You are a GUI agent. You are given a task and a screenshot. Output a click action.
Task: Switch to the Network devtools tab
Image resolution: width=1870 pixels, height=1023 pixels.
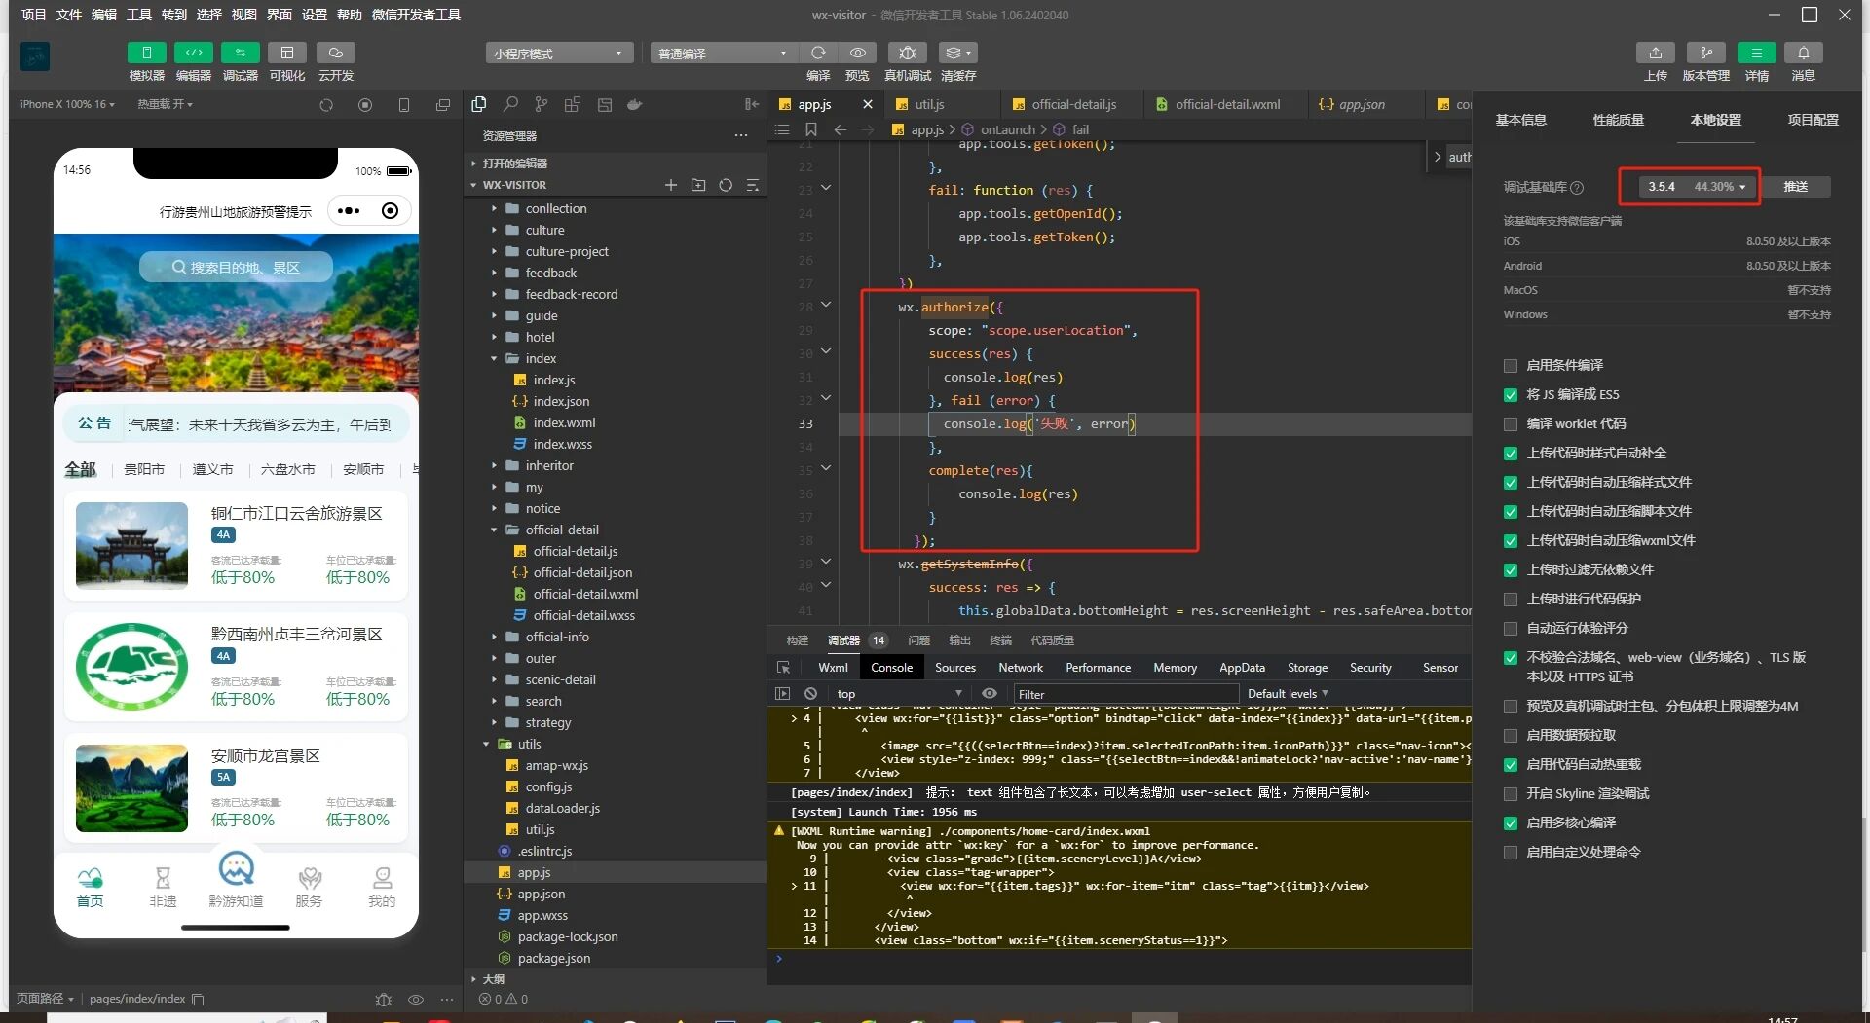(x=1020, y=668)
